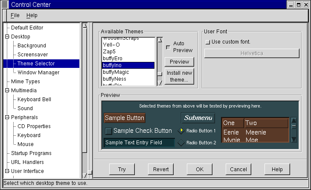Open the Window Manager settings
Viewport: 311px width, 190px height.
[x=38, y=73]
